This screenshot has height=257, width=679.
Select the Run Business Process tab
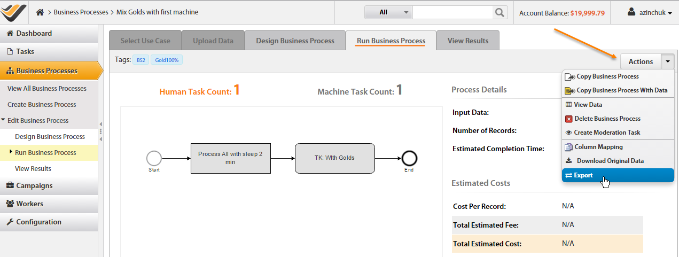tap(391, 41)
